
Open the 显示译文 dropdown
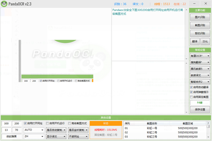coord(56,137)
